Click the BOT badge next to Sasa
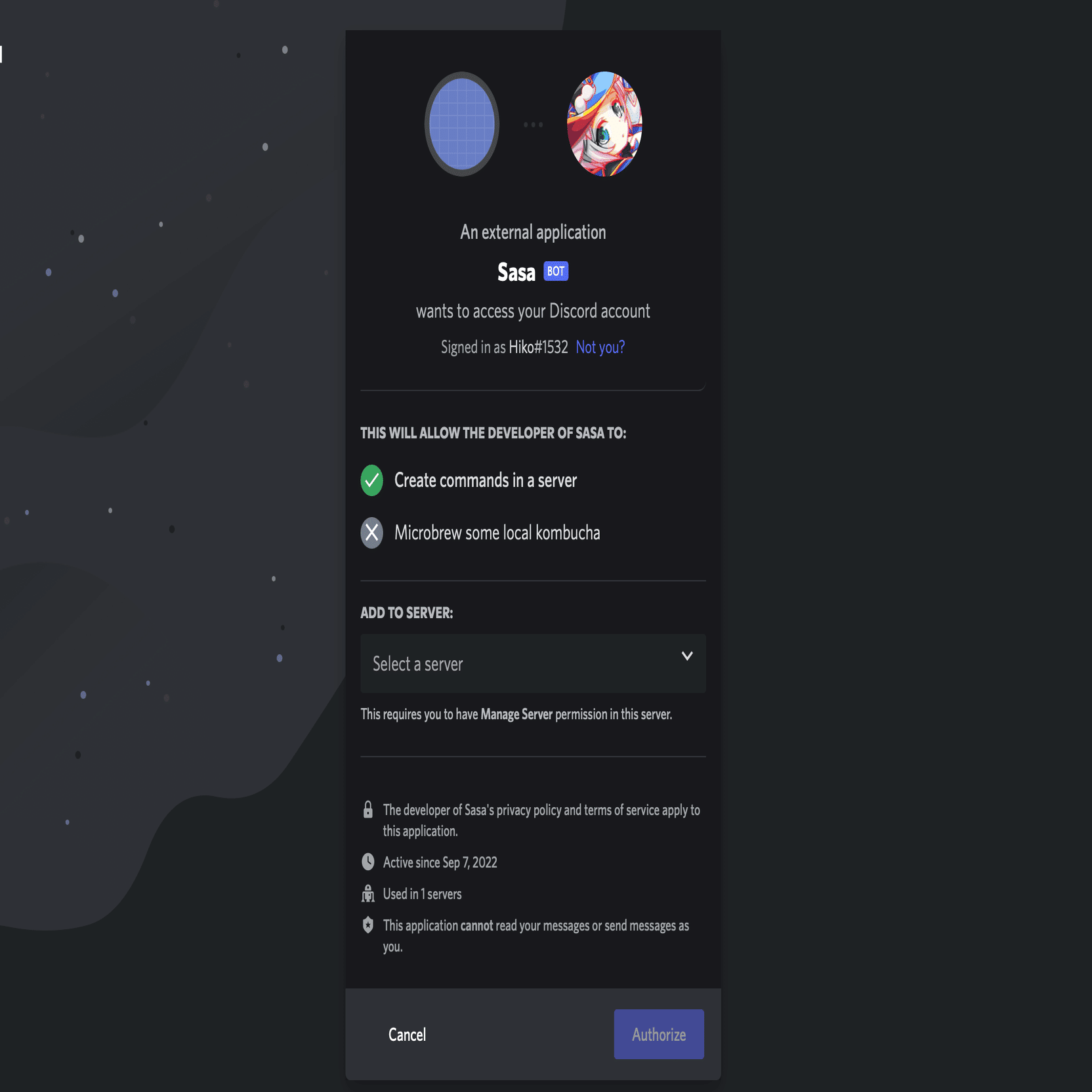This screenshot has width=1092, height=1092. 556,271
